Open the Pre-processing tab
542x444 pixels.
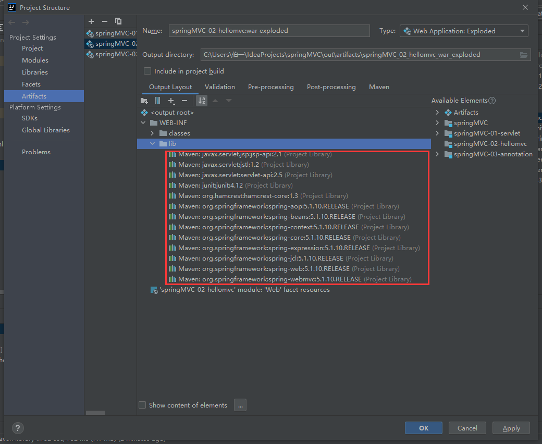271,87
